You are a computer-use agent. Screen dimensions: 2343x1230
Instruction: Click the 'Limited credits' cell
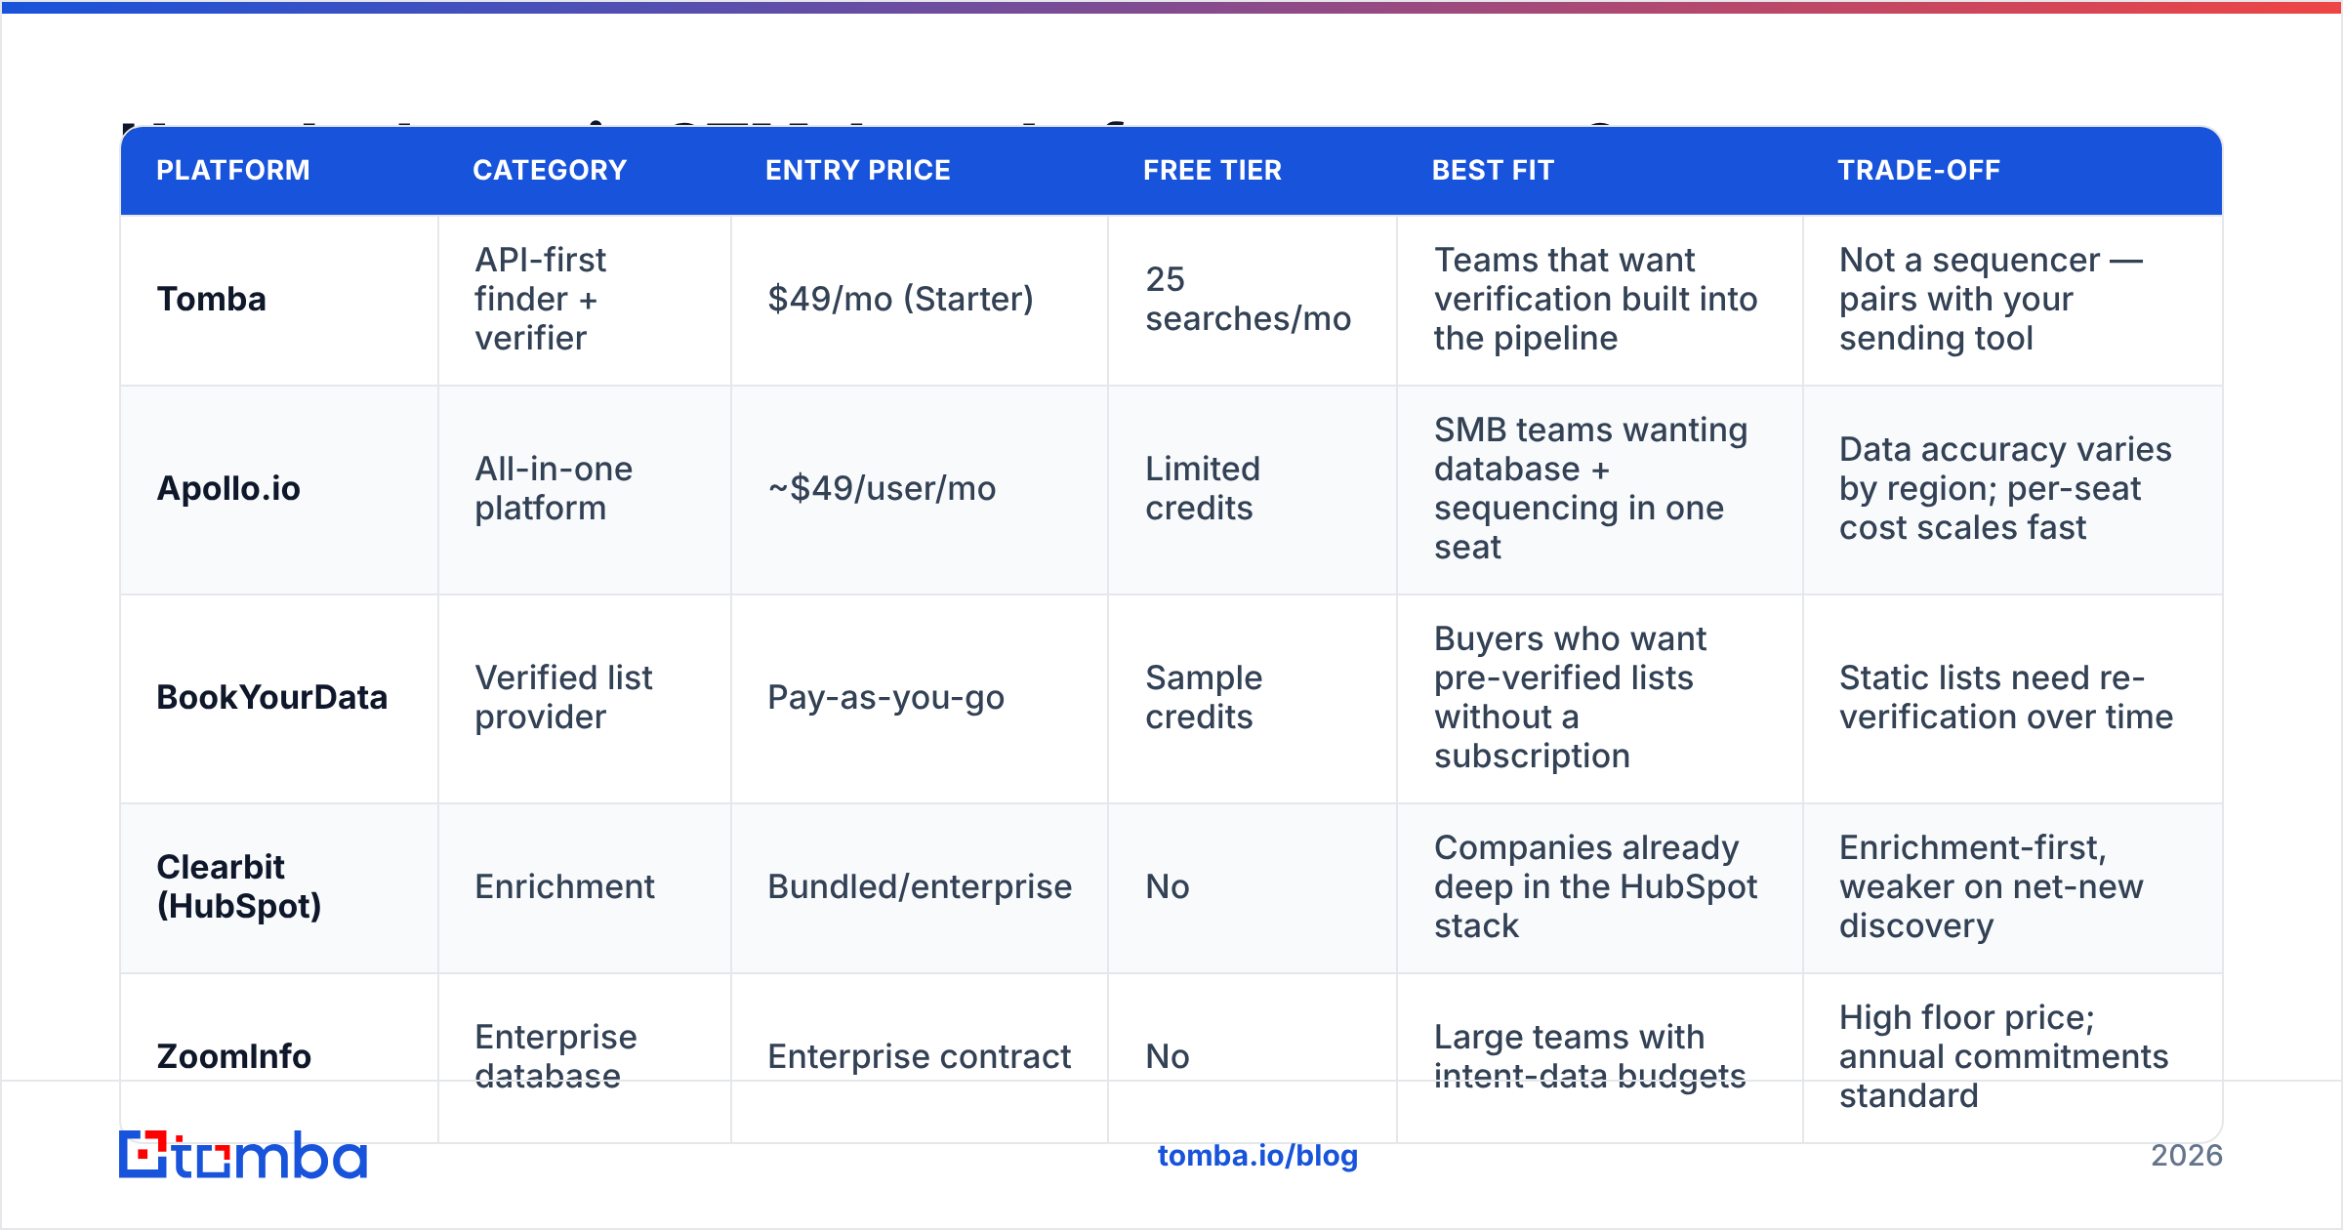coord(1253,489)
